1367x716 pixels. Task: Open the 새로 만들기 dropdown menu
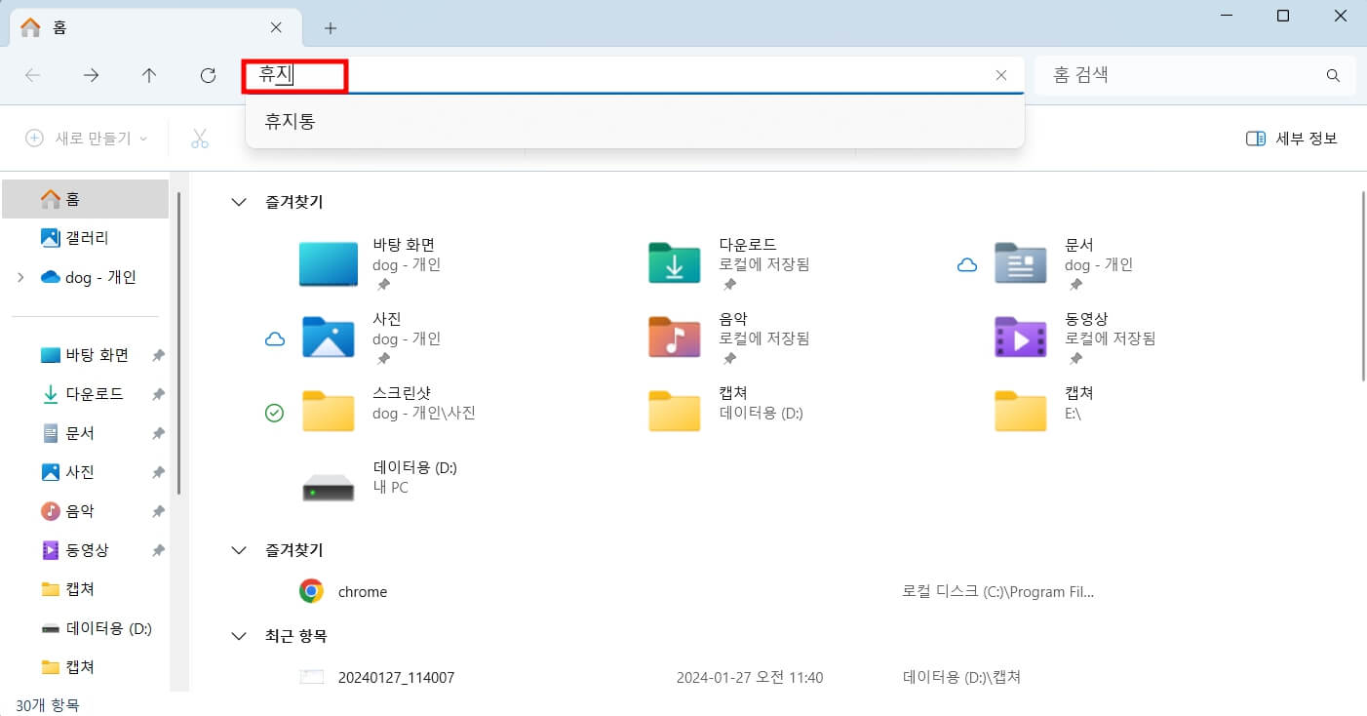(85, 138)
